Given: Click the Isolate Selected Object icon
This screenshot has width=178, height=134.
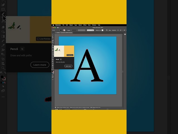Looking at the screenshot, I should click(118, 30).
